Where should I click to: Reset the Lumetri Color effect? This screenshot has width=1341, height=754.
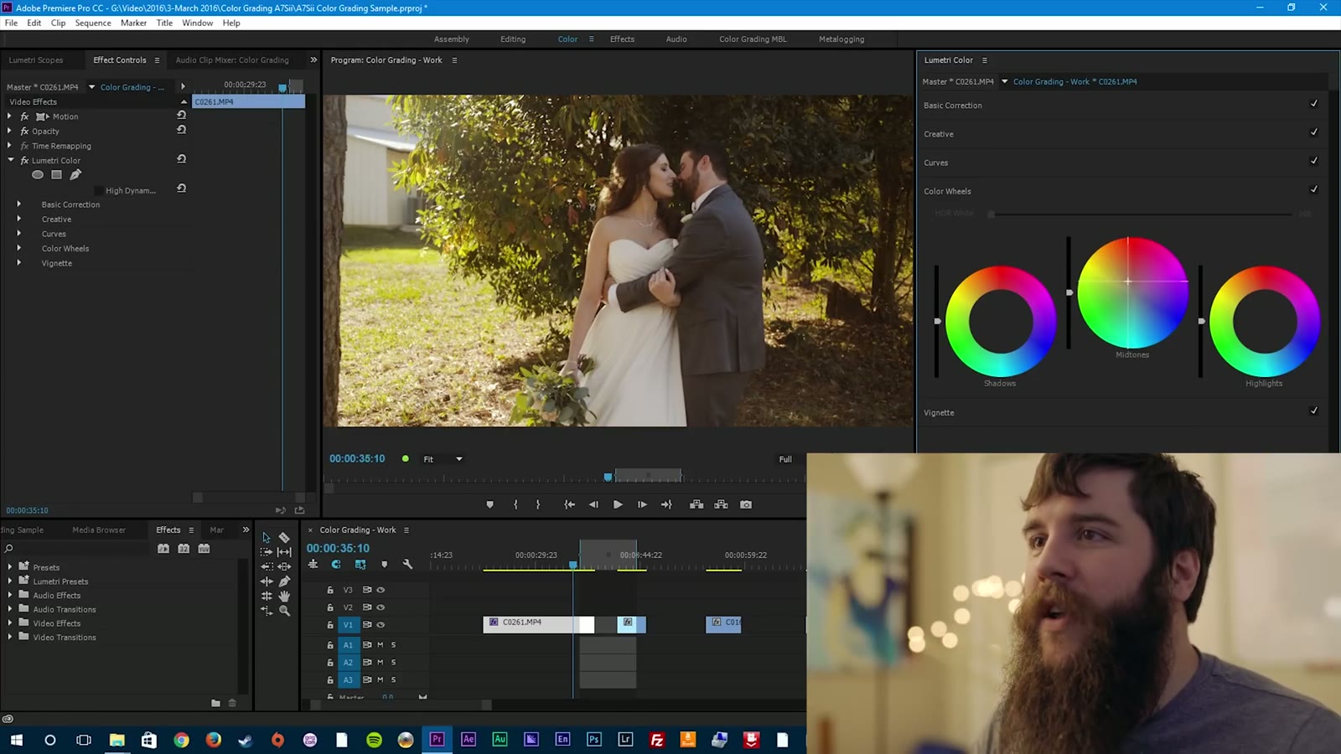point(181,159)
